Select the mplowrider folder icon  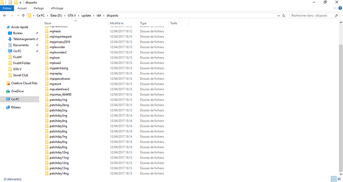pyautogui.click(x=47, y=47)
